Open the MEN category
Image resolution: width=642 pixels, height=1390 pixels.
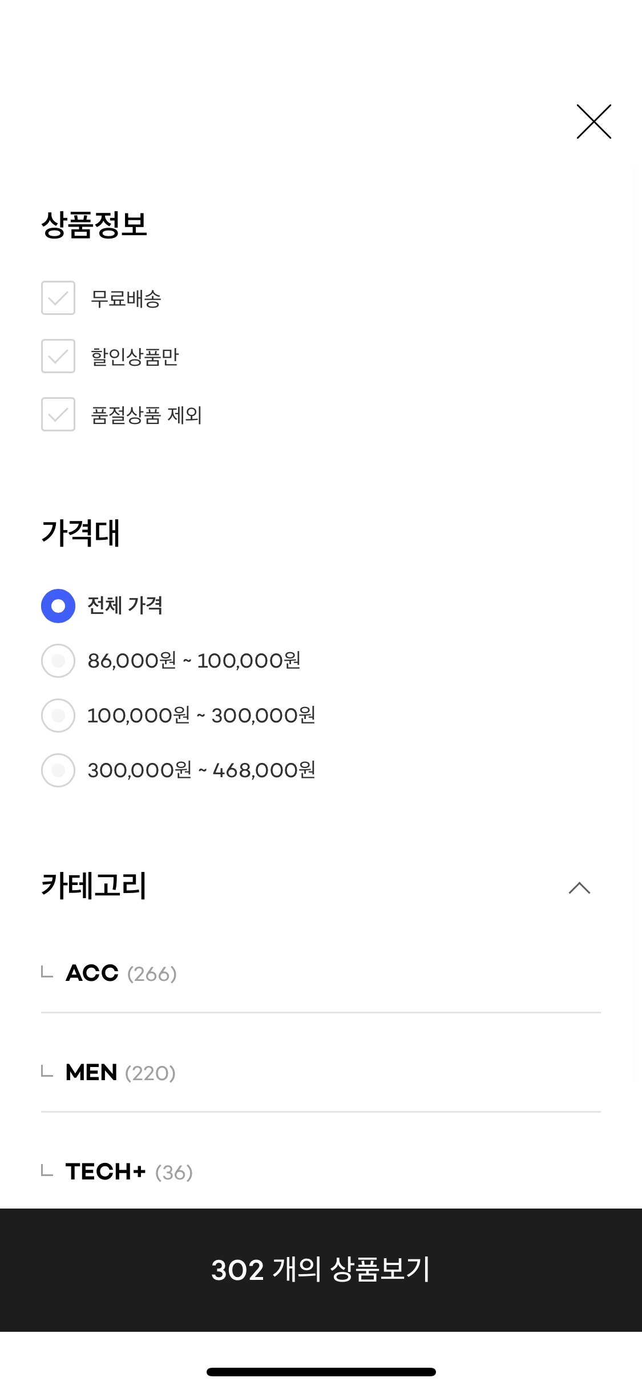91,1073
